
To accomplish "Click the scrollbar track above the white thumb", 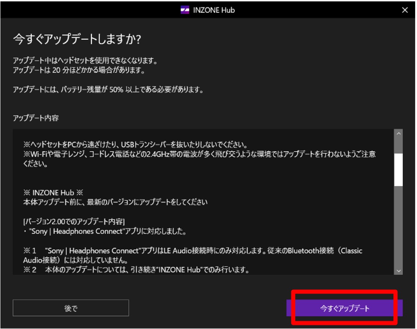I will click(x=398, y=146).
